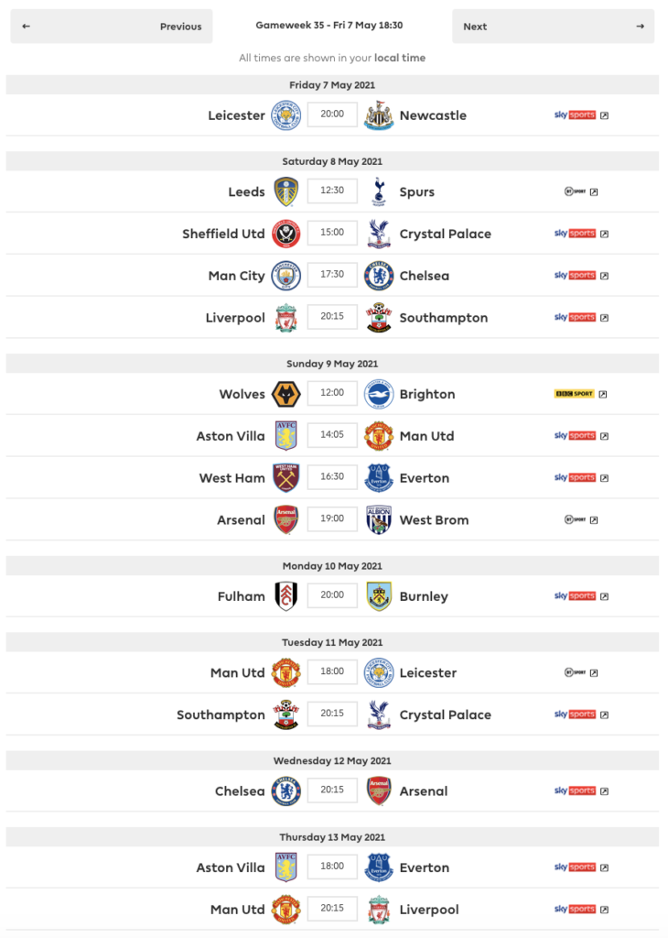668x938 pixels.
Task: Open BT Sport link for Leeds v Spurs
Action: click(x=581, y=192)
